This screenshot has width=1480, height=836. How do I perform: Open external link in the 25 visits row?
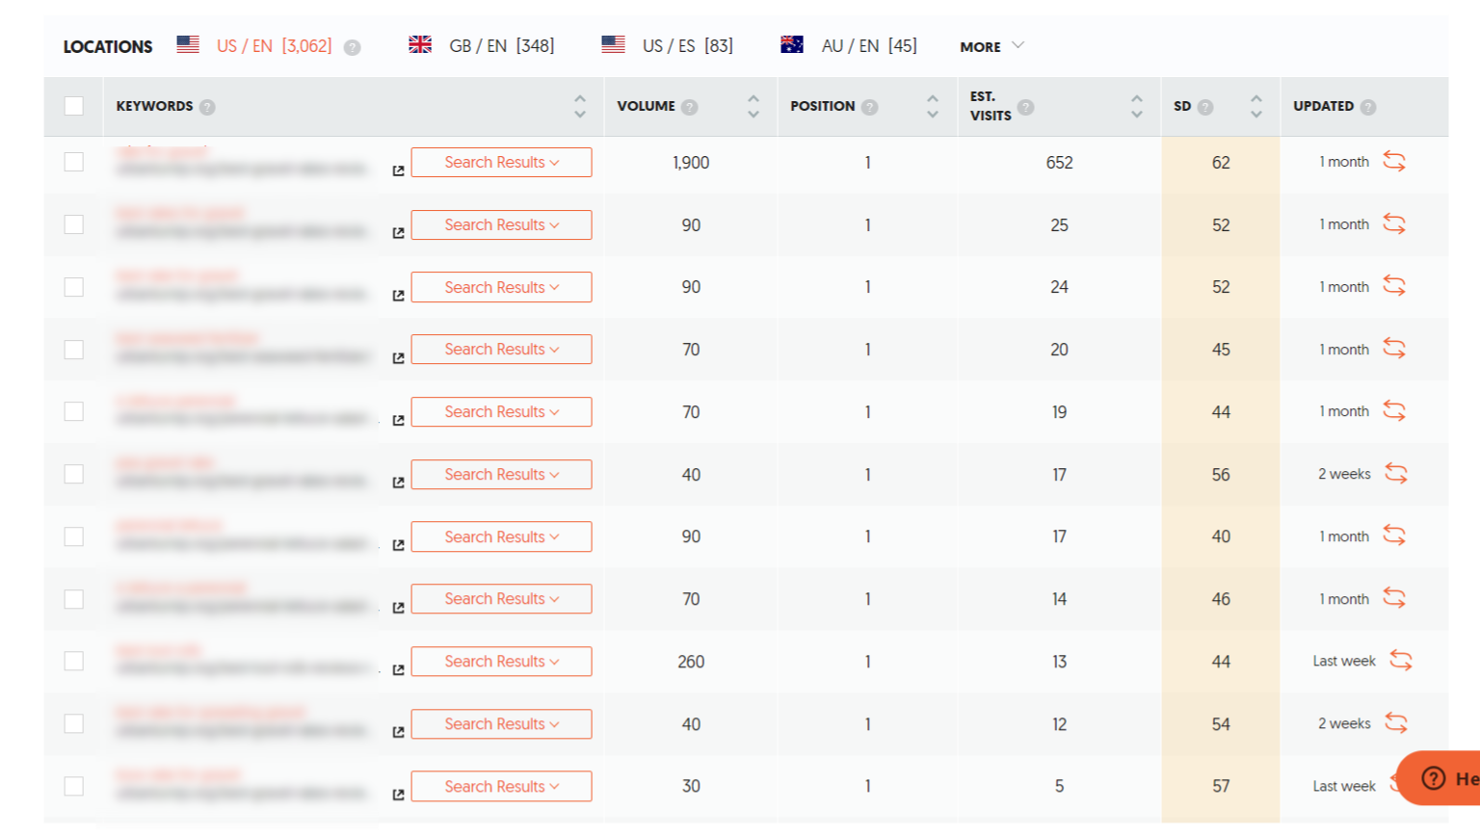point(398,233)
